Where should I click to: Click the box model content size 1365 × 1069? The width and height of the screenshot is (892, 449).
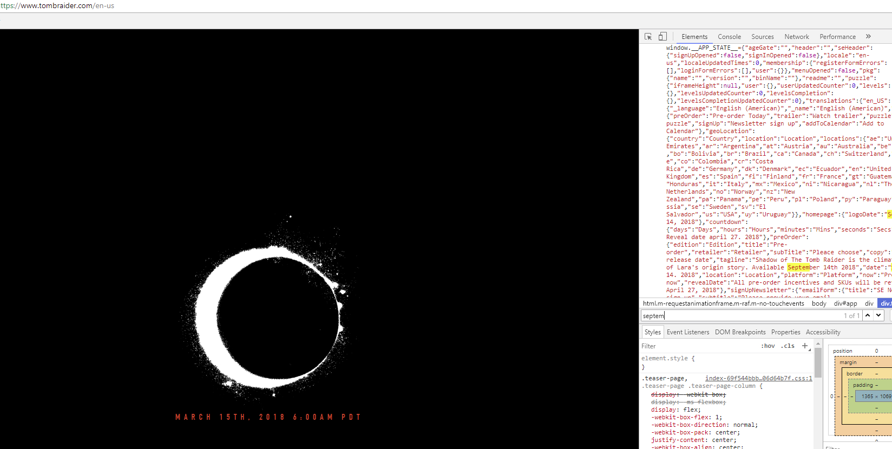(875, 397)
